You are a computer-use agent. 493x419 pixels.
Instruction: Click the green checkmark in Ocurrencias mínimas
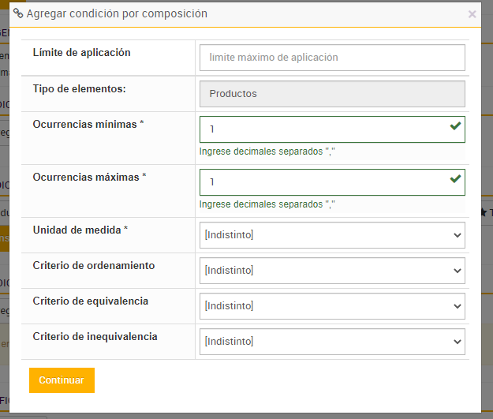[x=454, y=126]
